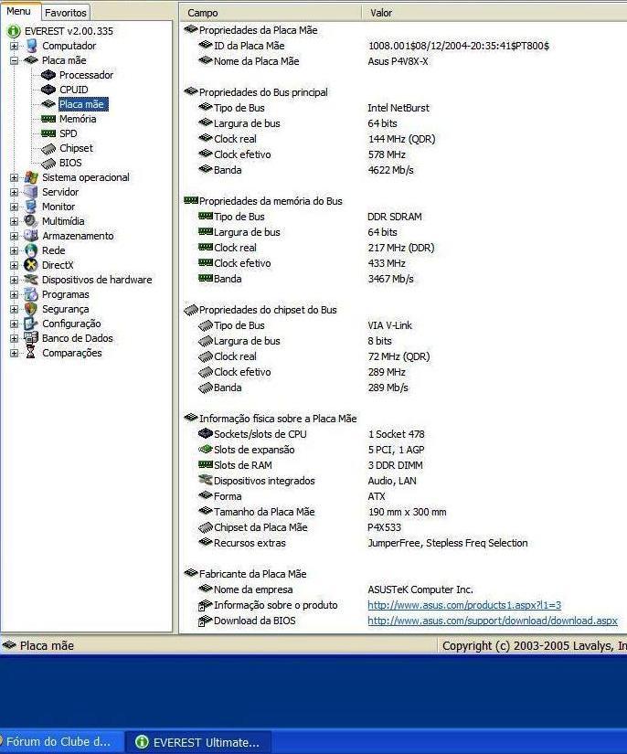Click the Configuração icon

(31, 324)
